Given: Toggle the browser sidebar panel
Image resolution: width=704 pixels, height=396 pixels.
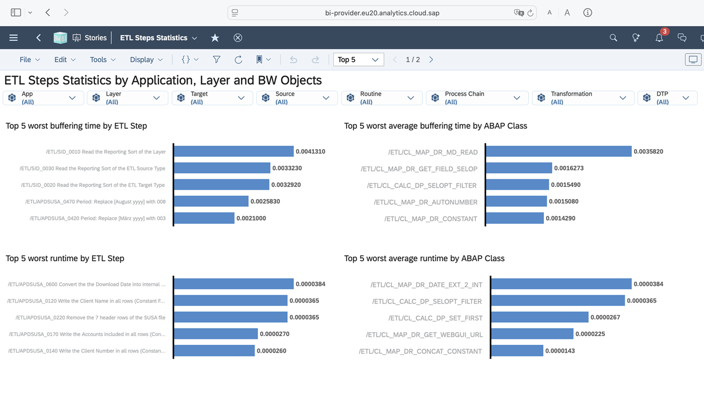Looking at the screenshot, I should coord(16,13).
